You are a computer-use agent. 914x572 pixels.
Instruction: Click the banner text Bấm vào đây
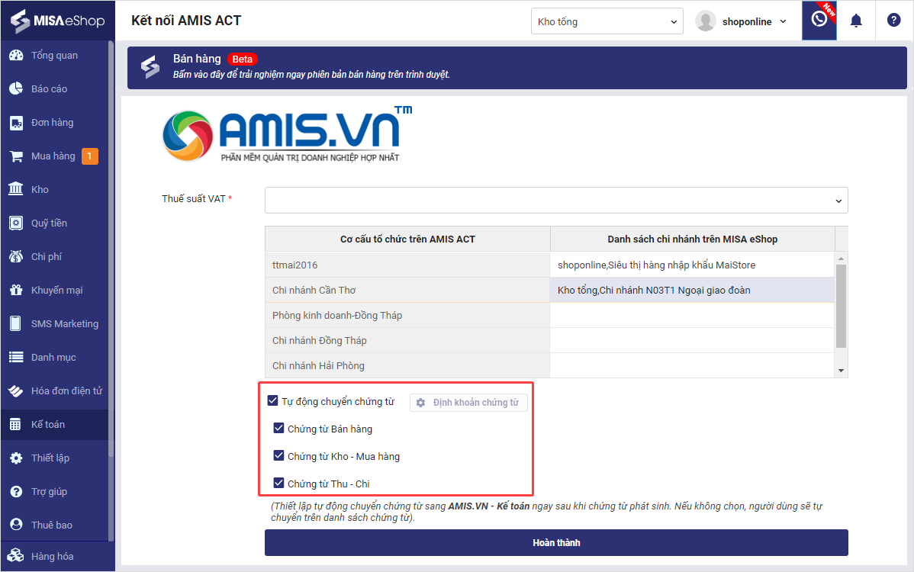point(311,75)
